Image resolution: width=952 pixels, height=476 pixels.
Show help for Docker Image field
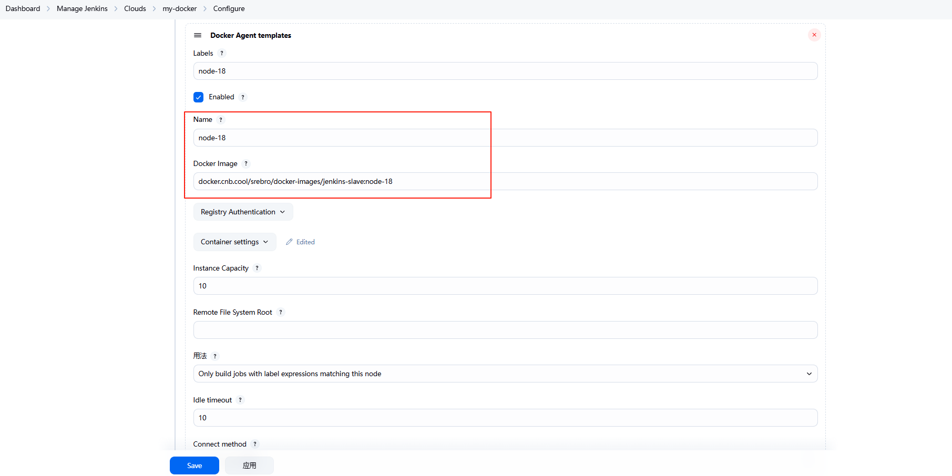pyautogui.click(x=246, y=164)
